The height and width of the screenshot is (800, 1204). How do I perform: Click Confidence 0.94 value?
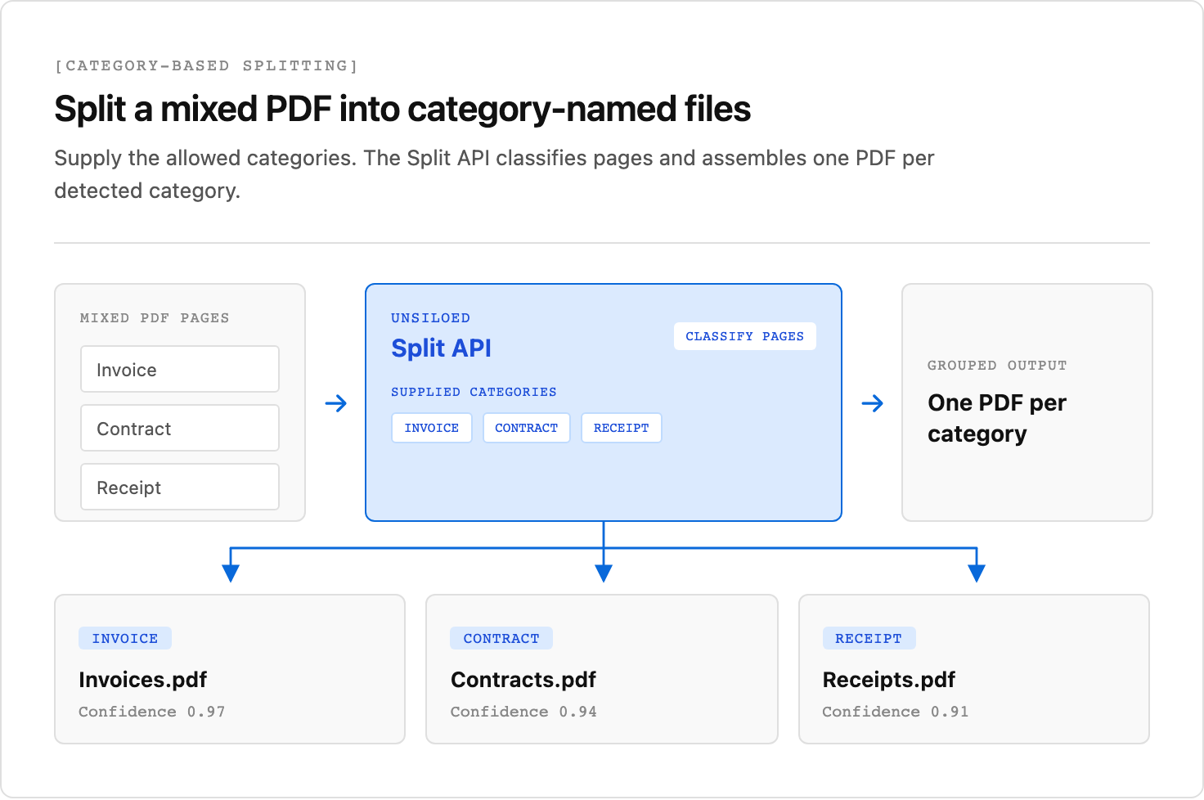pos(523,712)
